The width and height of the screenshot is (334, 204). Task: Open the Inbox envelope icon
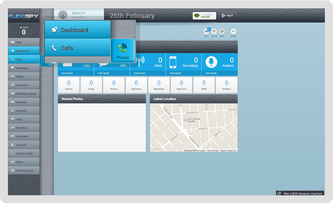(x=206, y=32)
